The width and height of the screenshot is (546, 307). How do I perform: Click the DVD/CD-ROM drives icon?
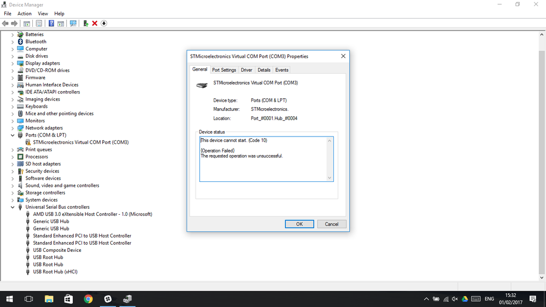(20, 70)
